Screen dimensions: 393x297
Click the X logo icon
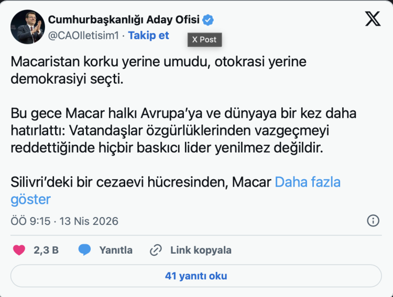(x=373, y=19)
